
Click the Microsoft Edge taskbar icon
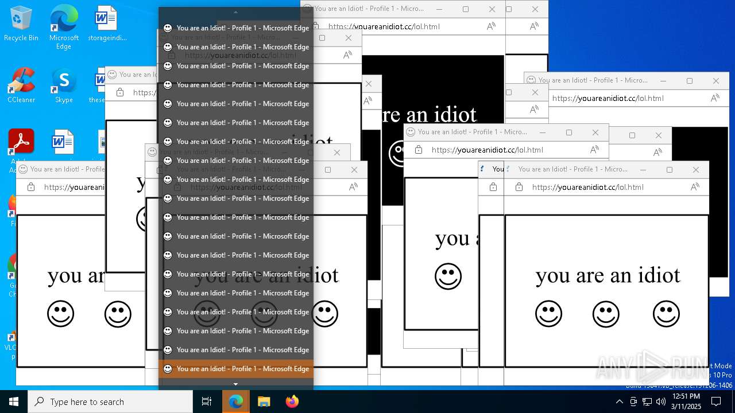click(235, 402)
